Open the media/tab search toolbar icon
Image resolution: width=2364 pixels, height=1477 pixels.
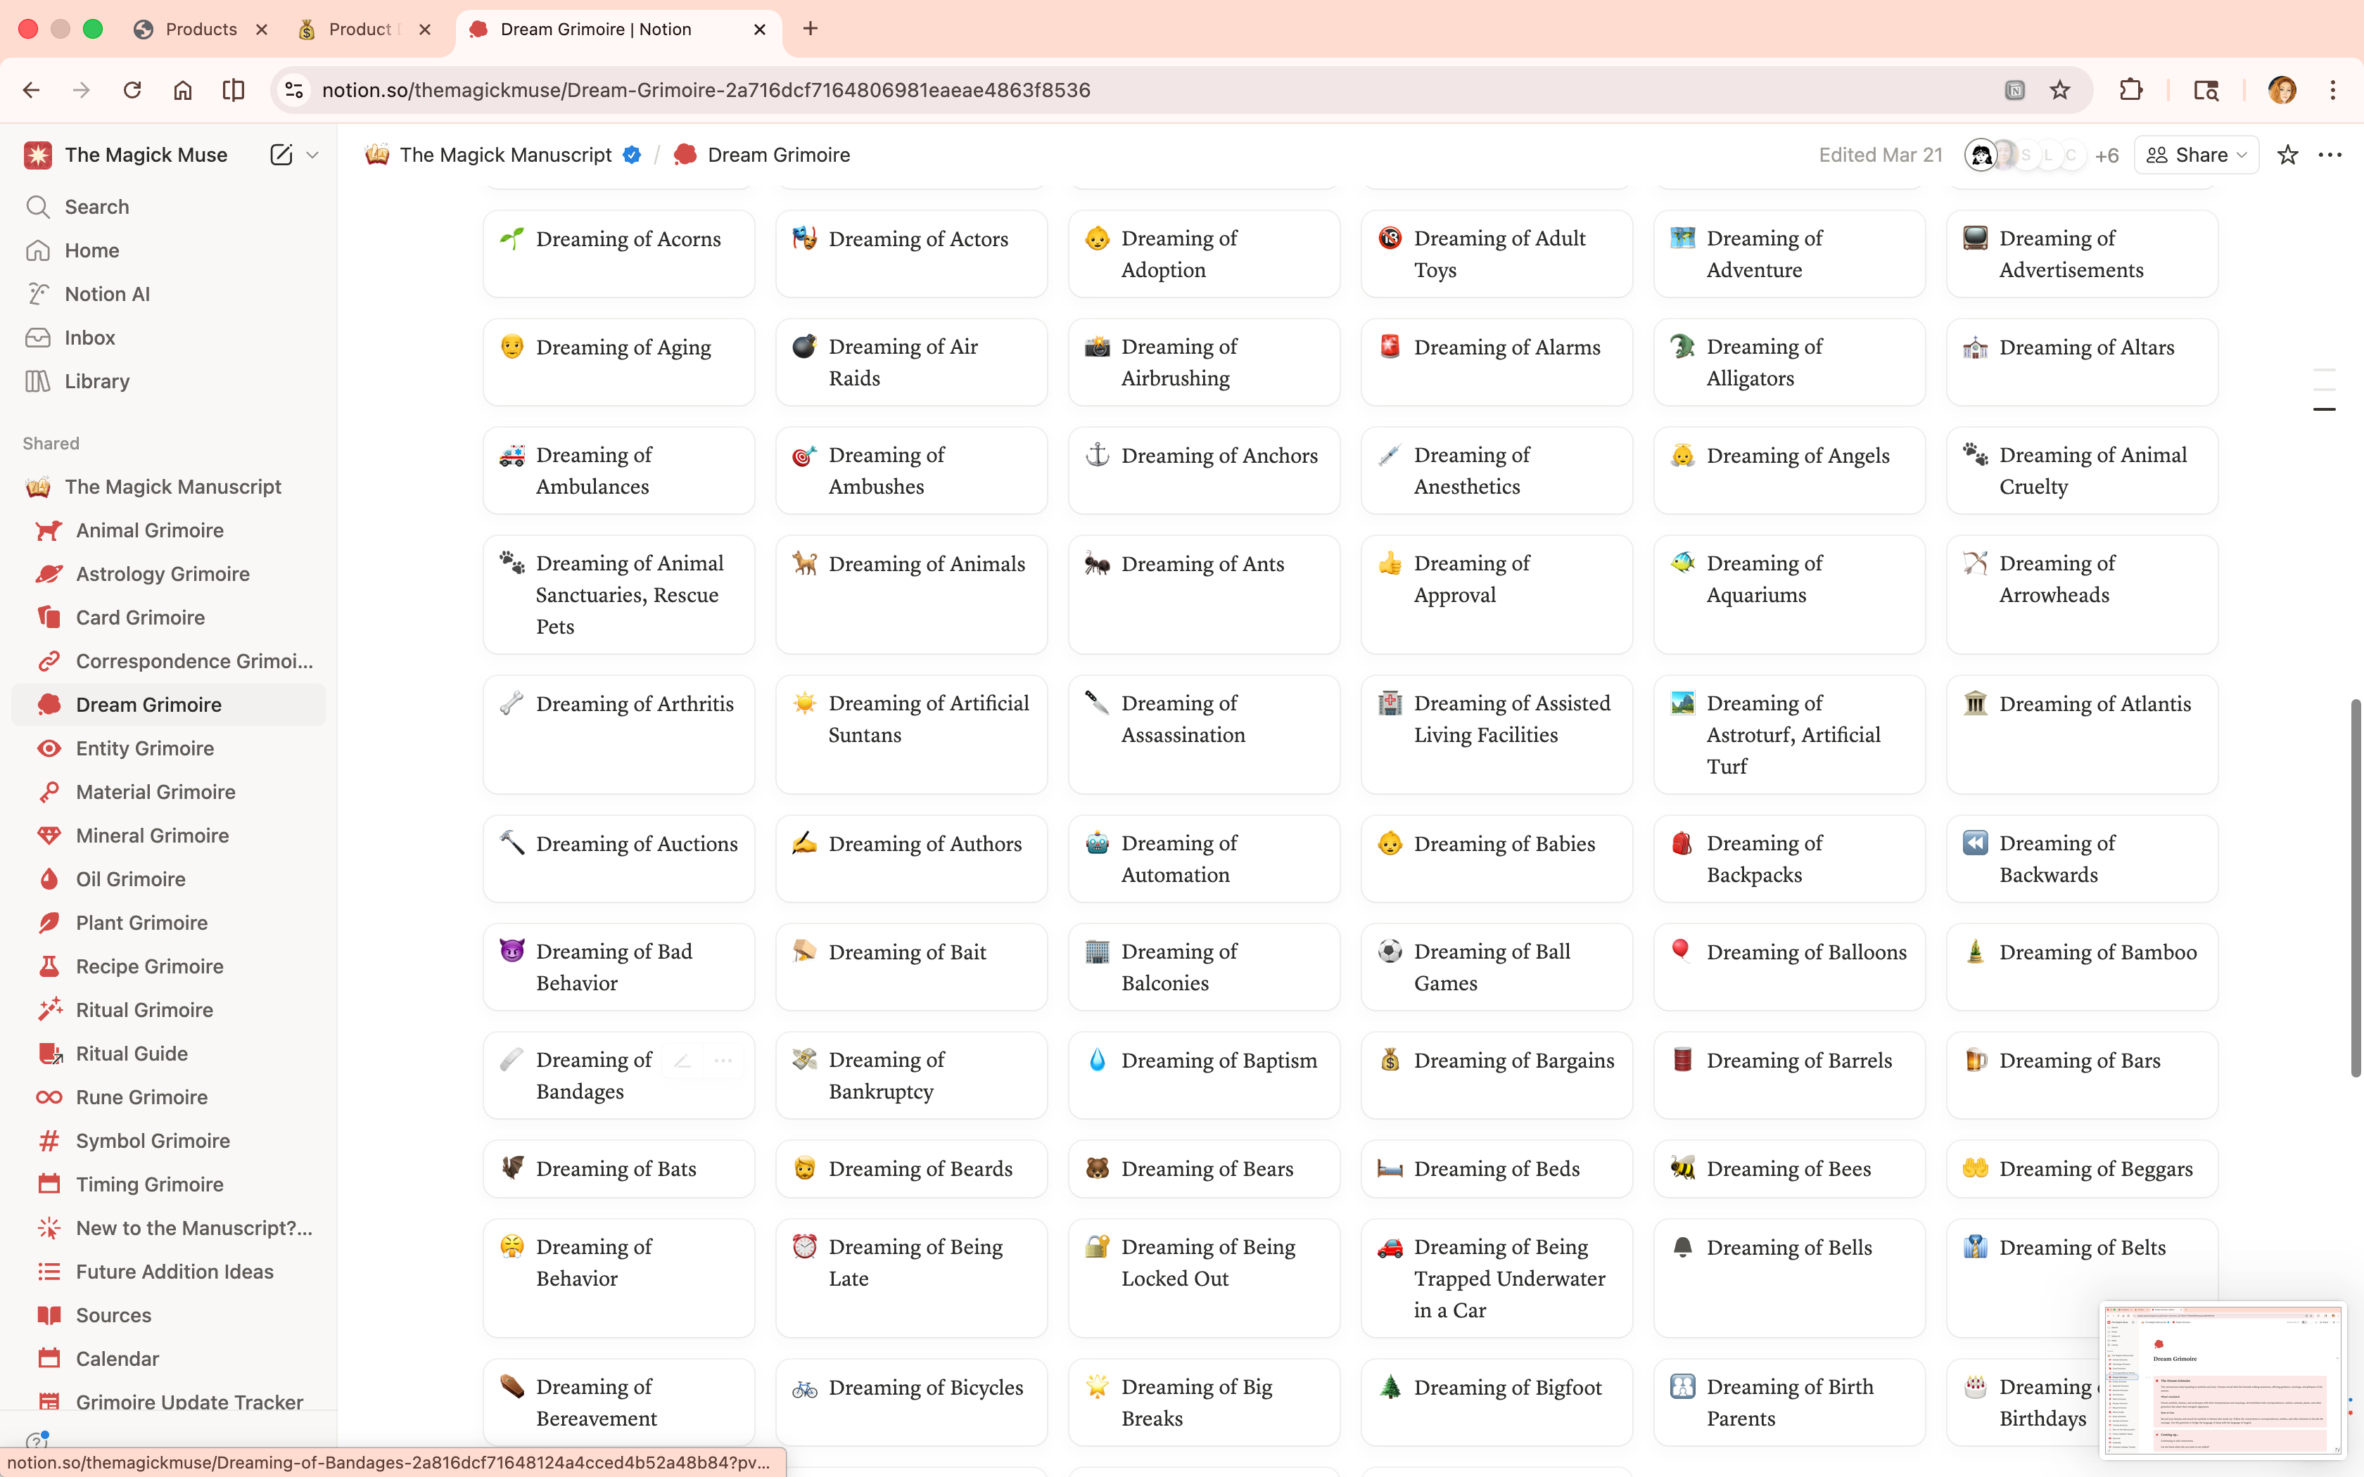2206,90
